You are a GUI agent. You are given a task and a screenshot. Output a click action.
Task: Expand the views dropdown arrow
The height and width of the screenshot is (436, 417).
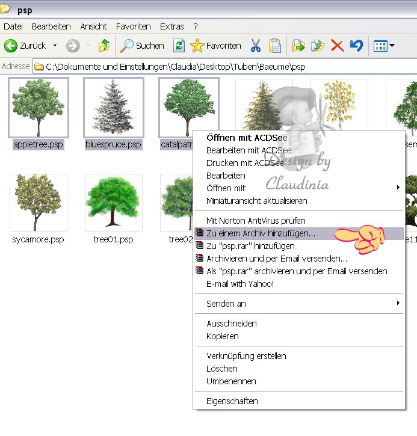392,45
